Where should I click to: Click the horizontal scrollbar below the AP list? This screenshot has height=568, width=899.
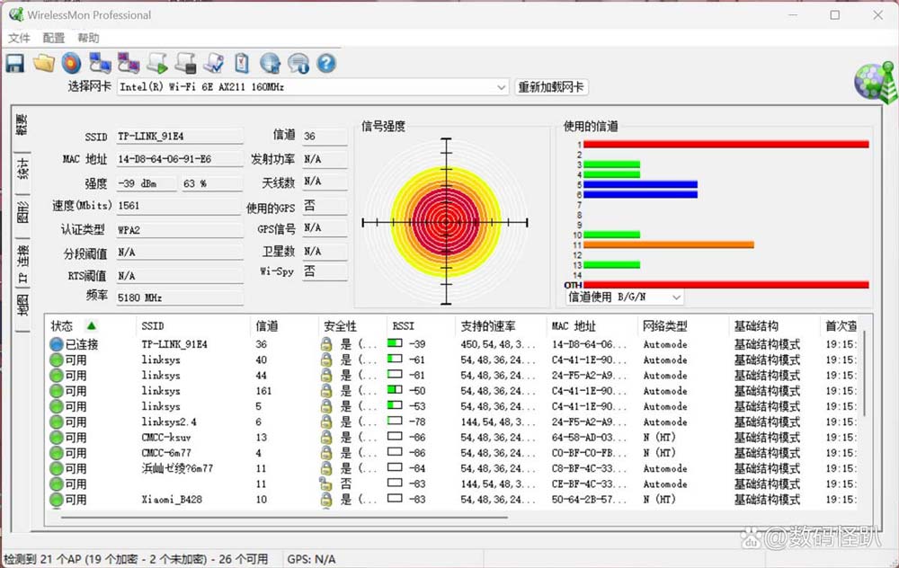[x=284, y=517]
